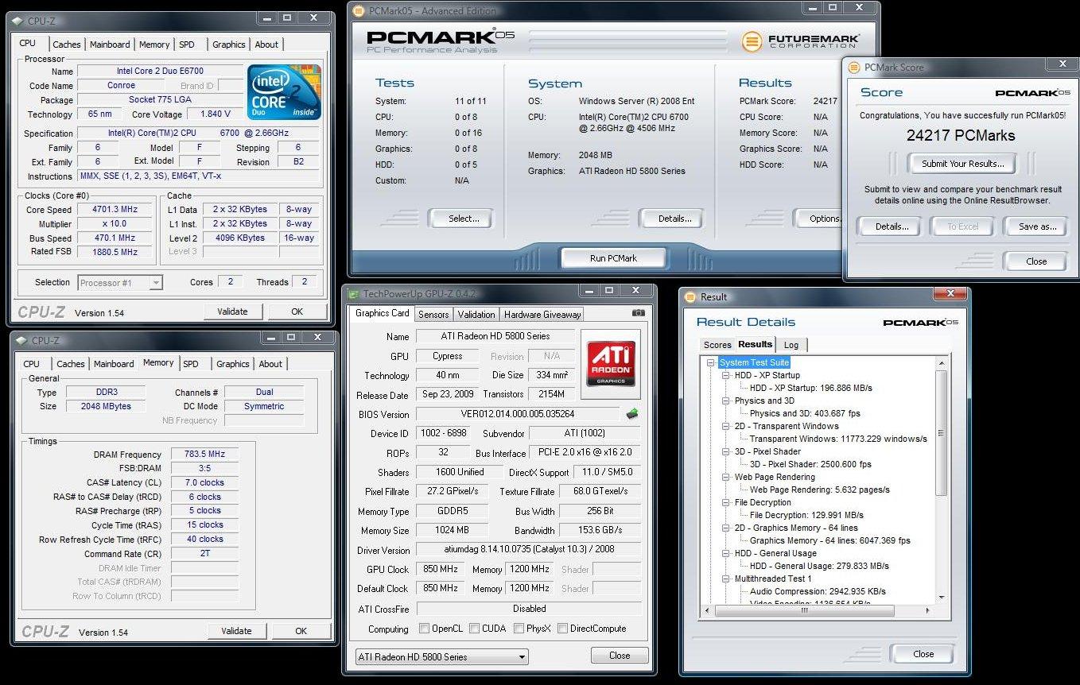Click the green BIOS save chip icon
Viewport: 1080px width, 685px height.
[633, 413]
